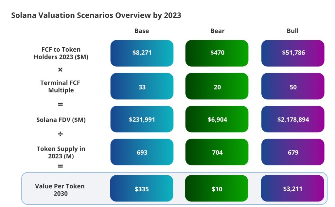Viewport: 335px width, 207px height.
Task: Click the equals sign below Terminal FCF Multiple
Action: [x=60, y=104]
